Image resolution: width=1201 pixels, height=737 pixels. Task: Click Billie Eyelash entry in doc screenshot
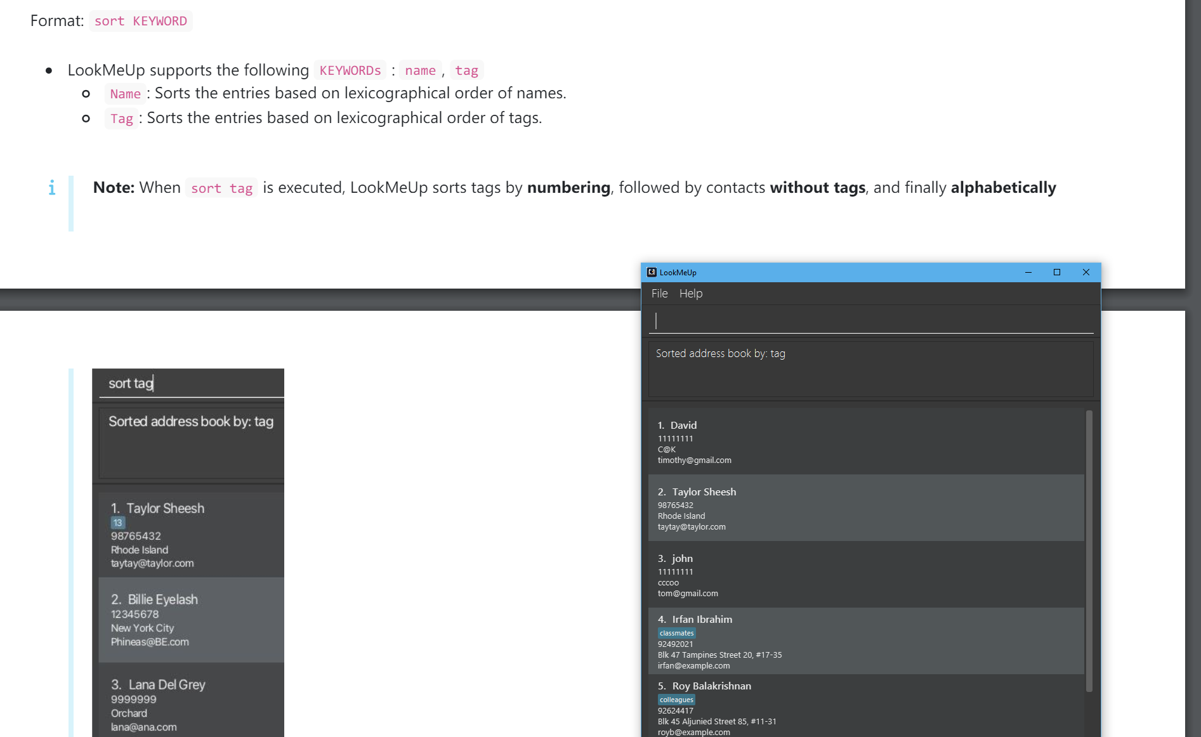pos(192,620)
